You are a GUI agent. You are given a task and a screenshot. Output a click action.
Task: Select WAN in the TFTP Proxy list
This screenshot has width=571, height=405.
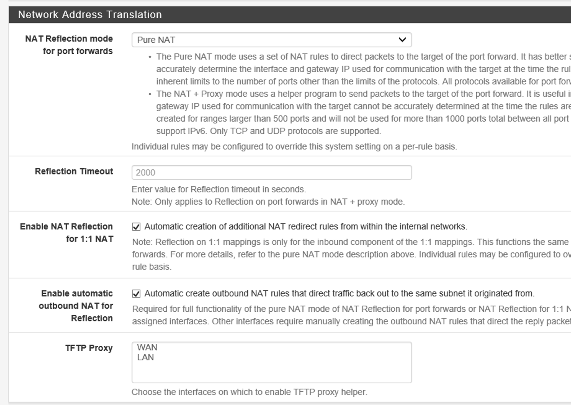pyautogui.click(x=147, y=347)
